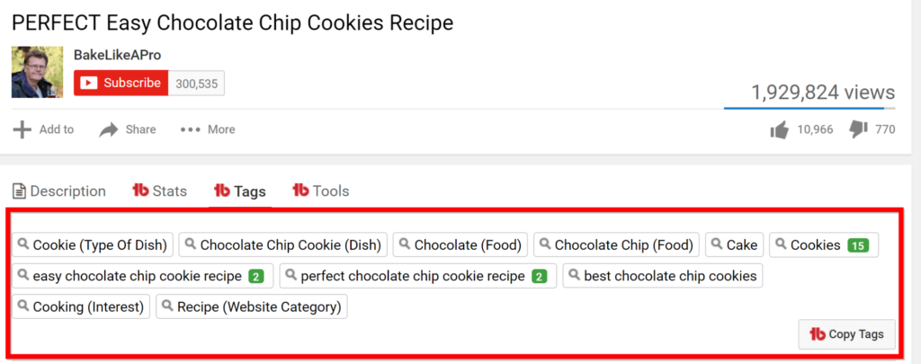The width and height of the screenshot is (921, 364).
Task: Click the search icon on Cookie (Type Of Dish)
Action: pos(24,244)
